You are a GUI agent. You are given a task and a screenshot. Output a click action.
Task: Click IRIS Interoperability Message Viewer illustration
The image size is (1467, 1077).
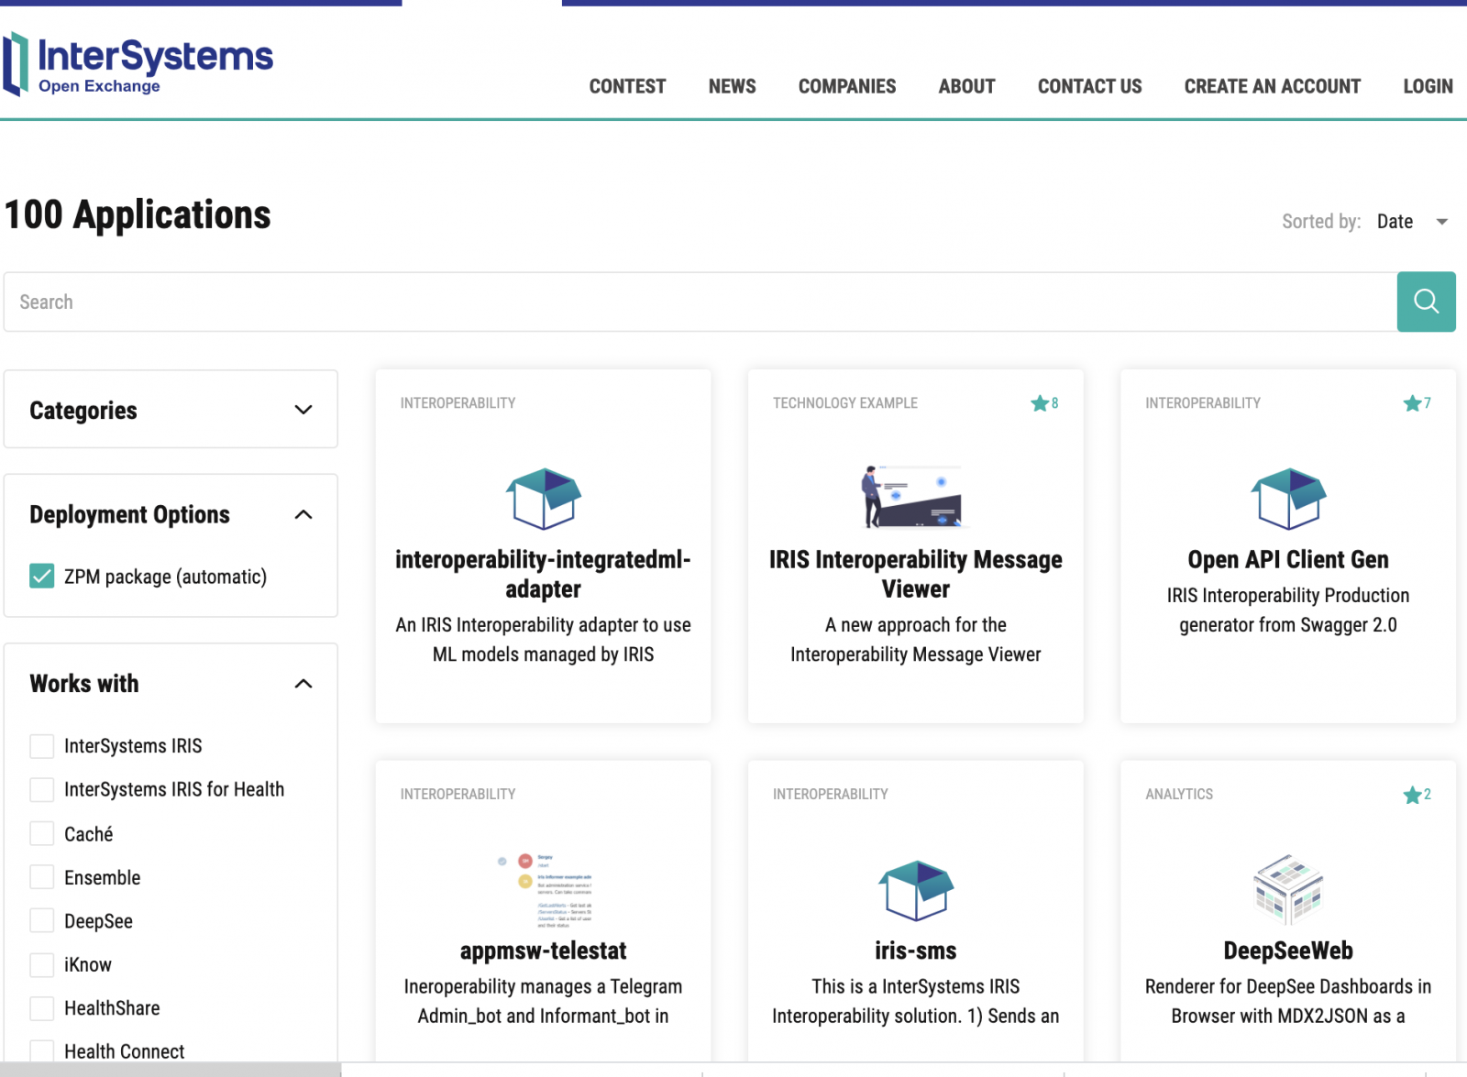[x=913, y=497]
